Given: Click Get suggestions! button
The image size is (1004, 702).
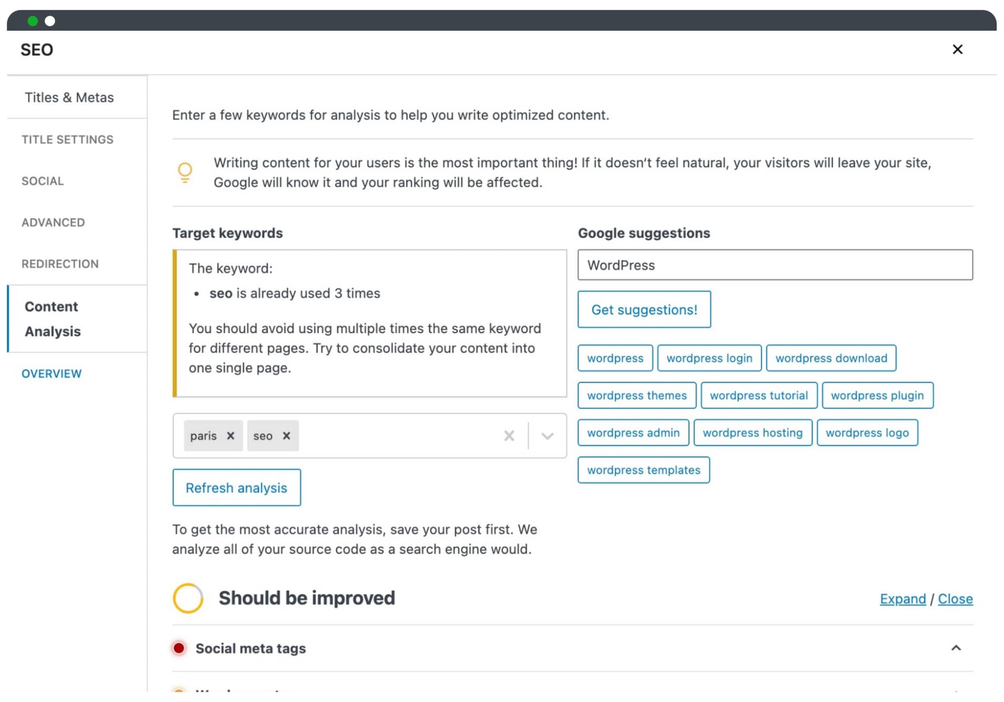Looking at the screenshot, I should point(644,309).
